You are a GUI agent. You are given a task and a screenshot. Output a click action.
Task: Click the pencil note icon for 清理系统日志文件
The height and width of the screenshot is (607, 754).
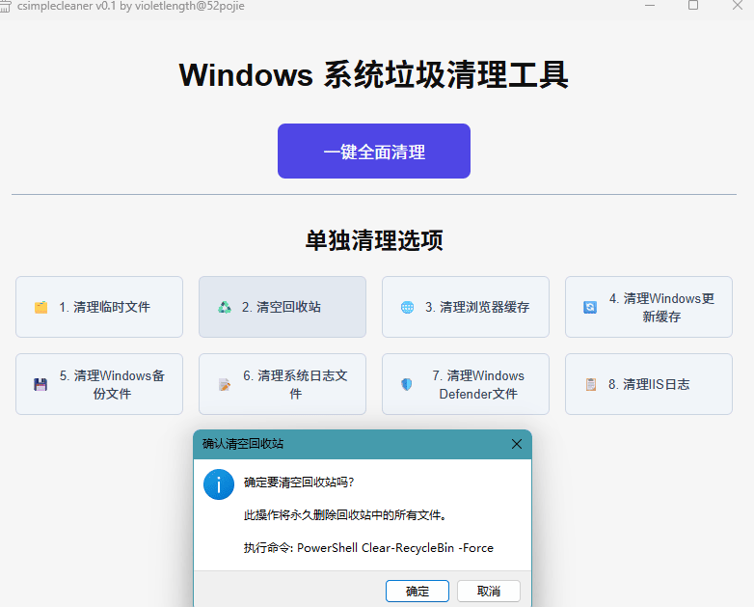point(225,384)
